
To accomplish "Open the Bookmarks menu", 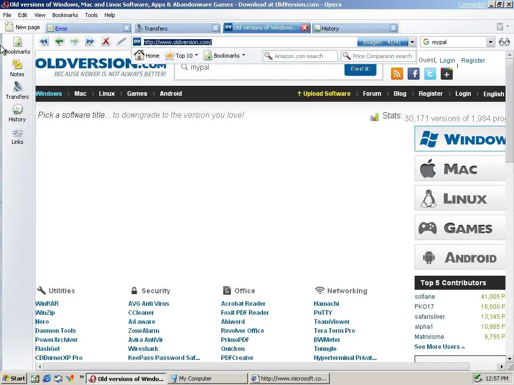I will tap(65, 15).
